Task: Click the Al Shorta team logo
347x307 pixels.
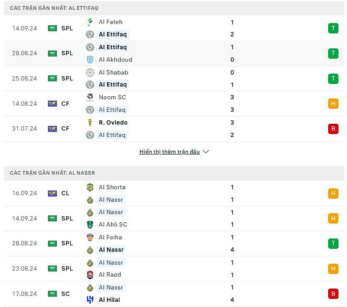Action: [x=90, y=187]
